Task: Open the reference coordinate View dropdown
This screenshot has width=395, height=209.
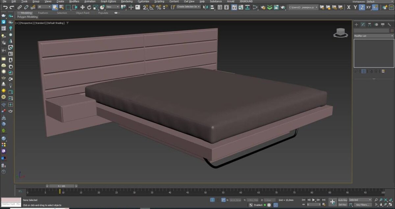Action: tap(113, 7)
